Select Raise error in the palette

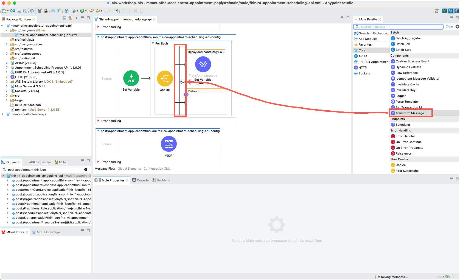[x=403, y=153]
